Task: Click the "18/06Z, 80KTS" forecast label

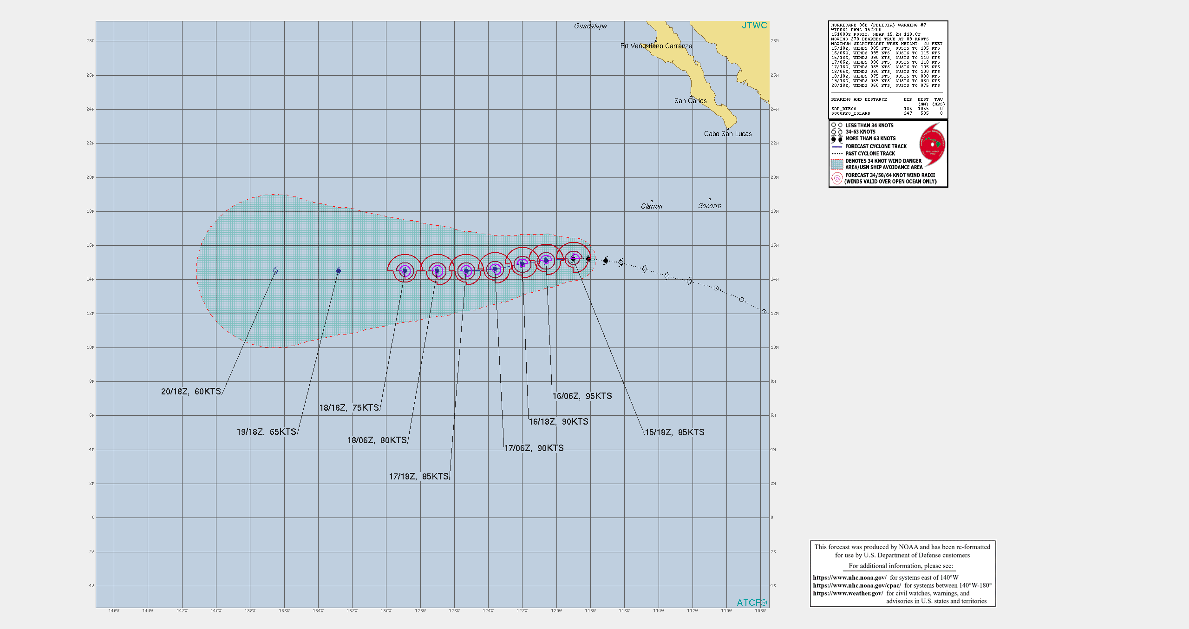Action: click(377, 440)
